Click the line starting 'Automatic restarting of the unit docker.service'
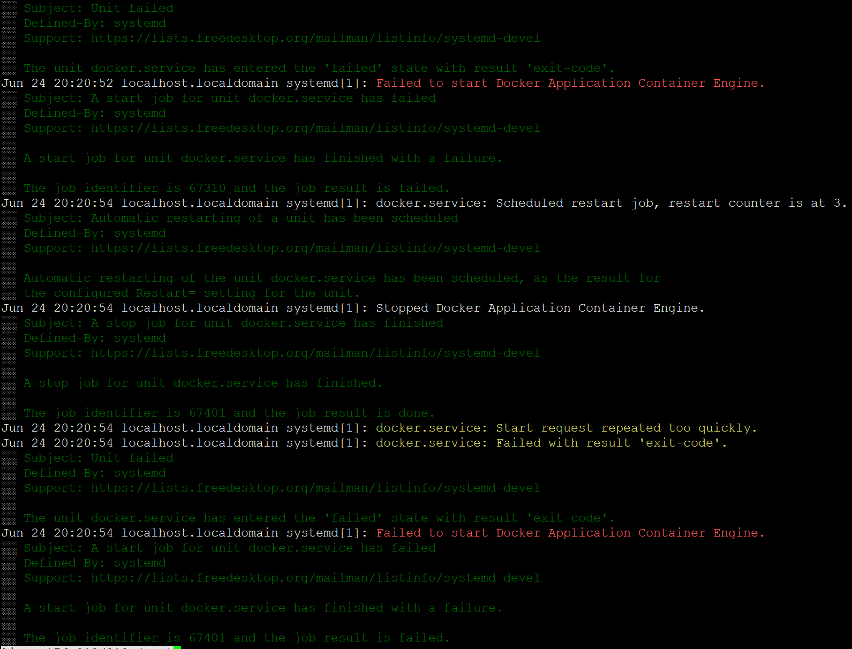Screen dimensions: 852x649 pos(342,278)
